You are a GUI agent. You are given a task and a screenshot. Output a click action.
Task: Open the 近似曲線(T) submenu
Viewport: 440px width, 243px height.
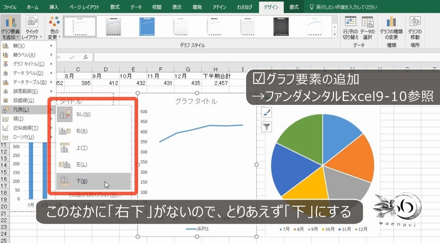[28, 128]
